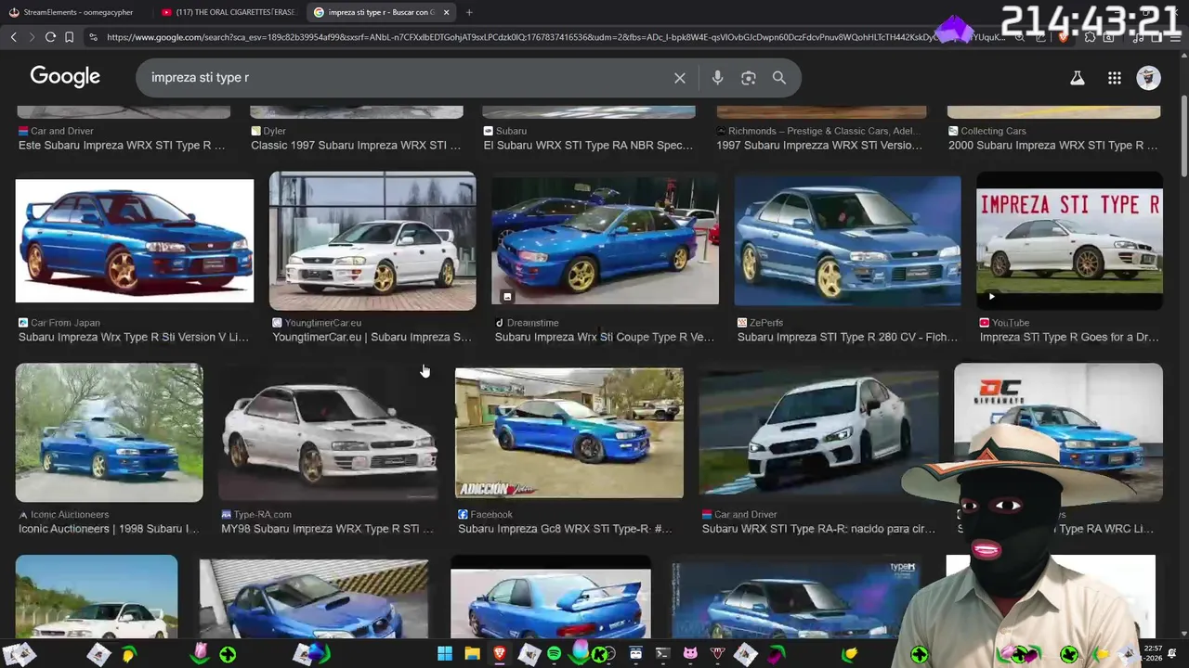Open File Explorer from the taskbar
1189x668 pixels.
(472, 654)
